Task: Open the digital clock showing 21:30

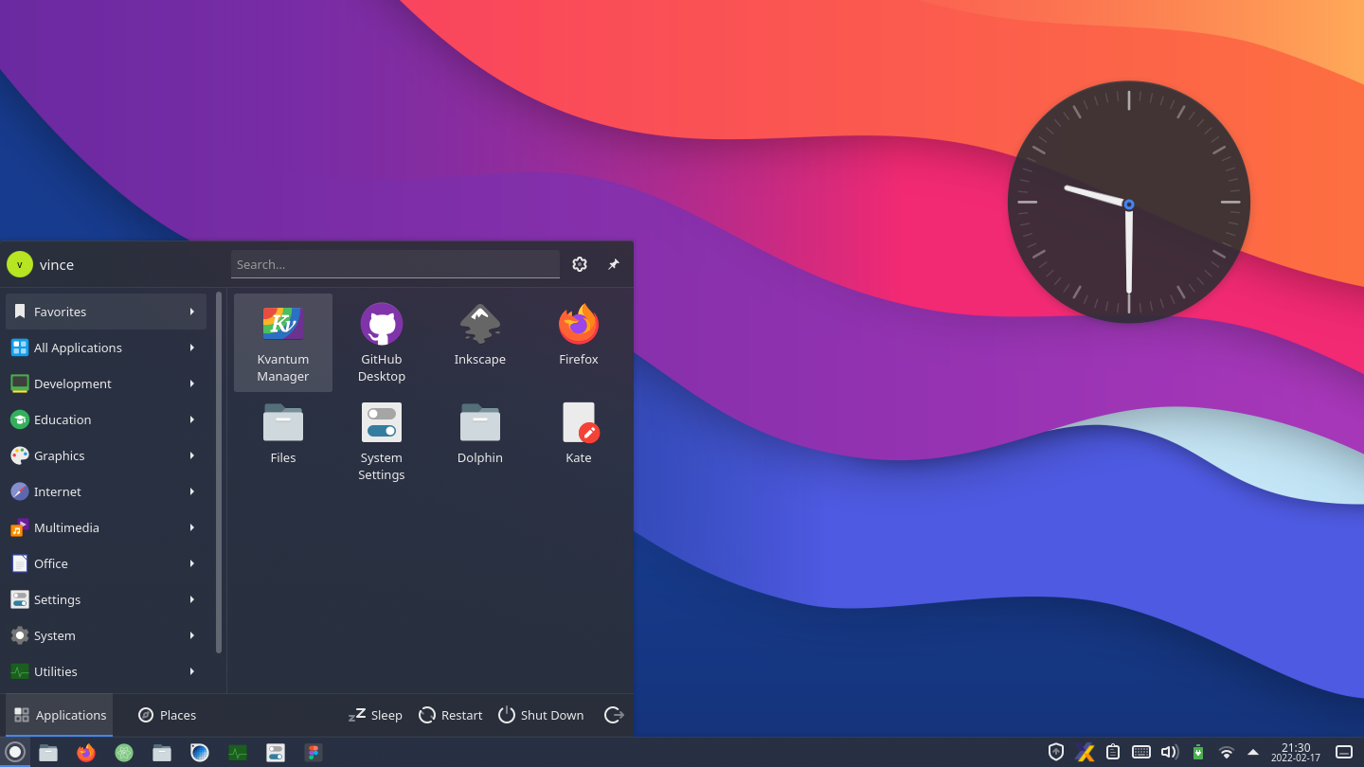Action: tap(1296, 752)
